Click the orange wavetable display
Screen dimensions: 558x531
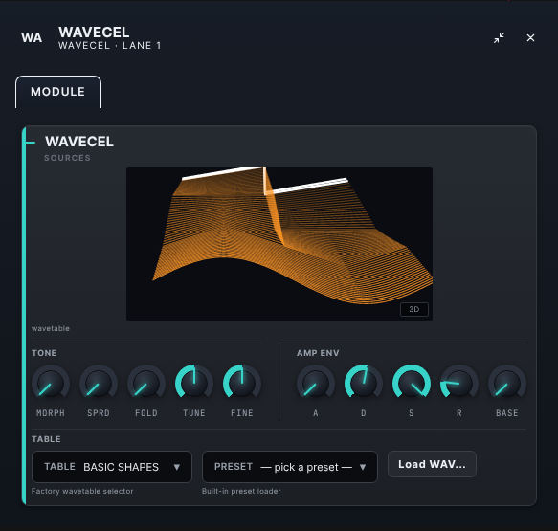tap(279, 244)
